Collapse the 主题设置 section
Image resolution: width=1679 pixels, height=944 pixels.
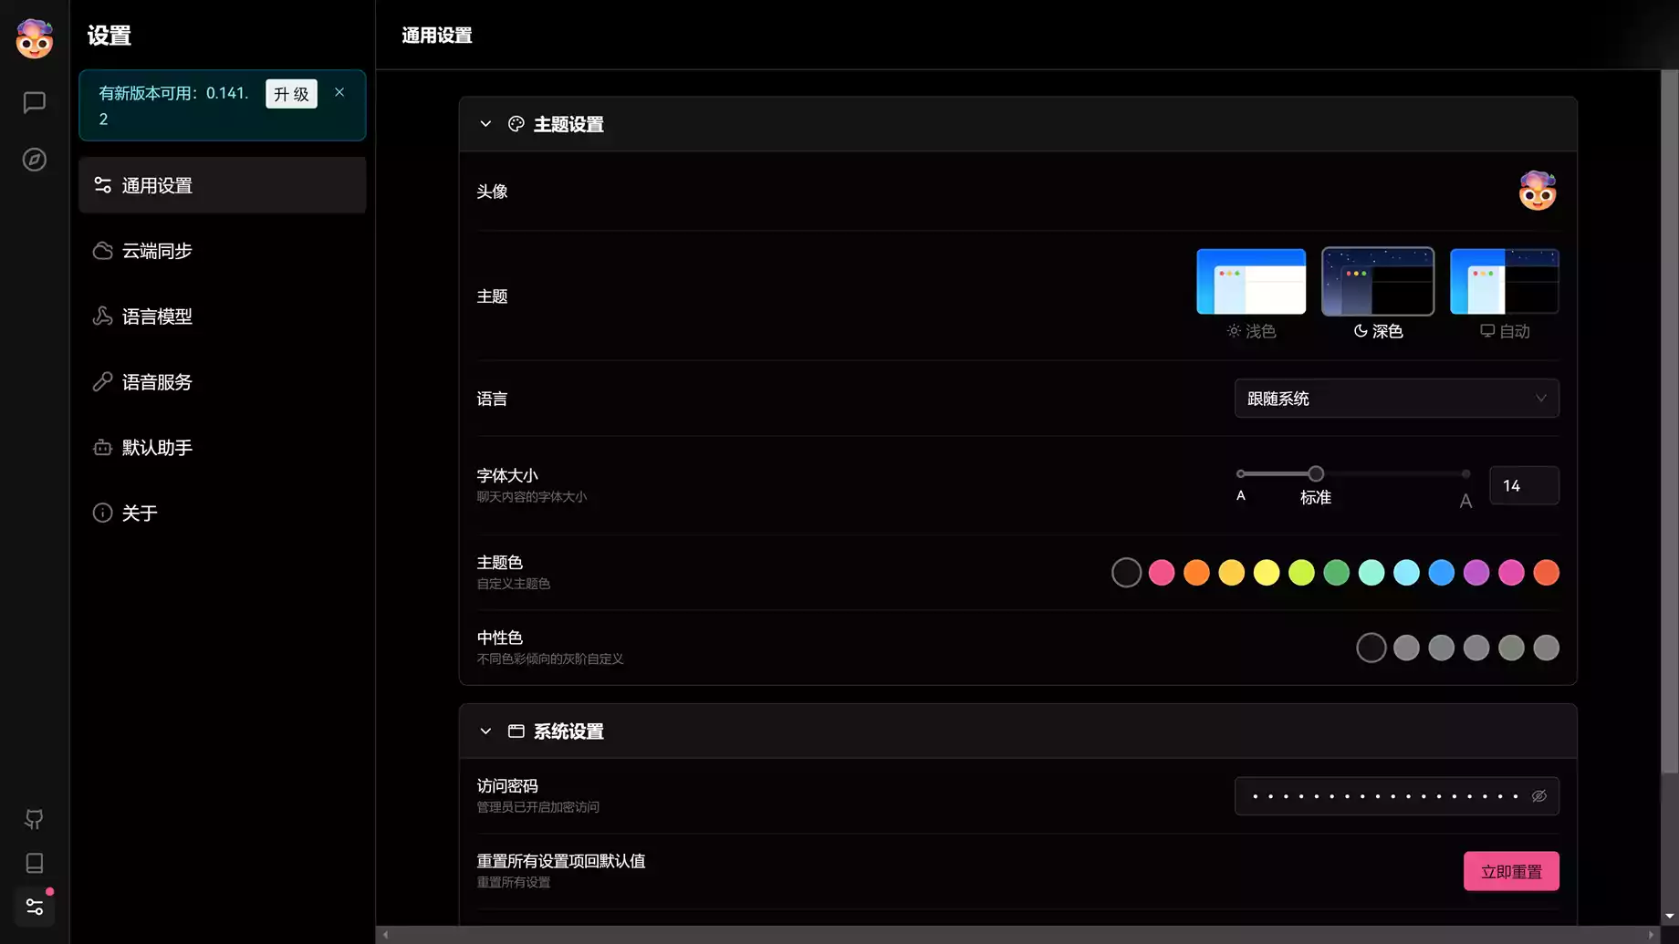point(485,124)
